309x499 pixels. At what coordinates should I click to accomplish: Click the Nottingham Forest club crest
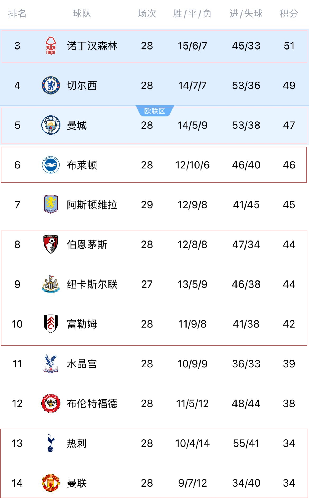tap(51, 46)
